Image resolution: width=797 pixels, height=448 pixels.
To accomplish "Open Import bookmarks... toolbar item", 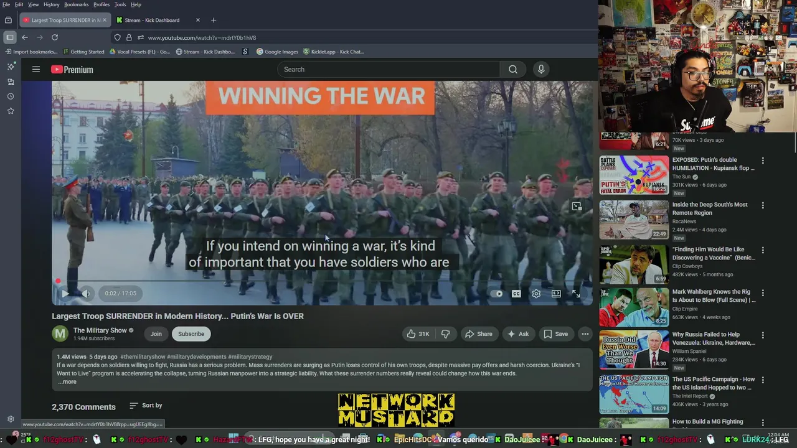I will (x=31, y=52).
